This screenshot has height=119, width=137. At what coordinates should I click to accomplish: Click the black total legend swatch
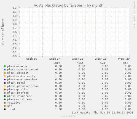click(x=5, y=109)
